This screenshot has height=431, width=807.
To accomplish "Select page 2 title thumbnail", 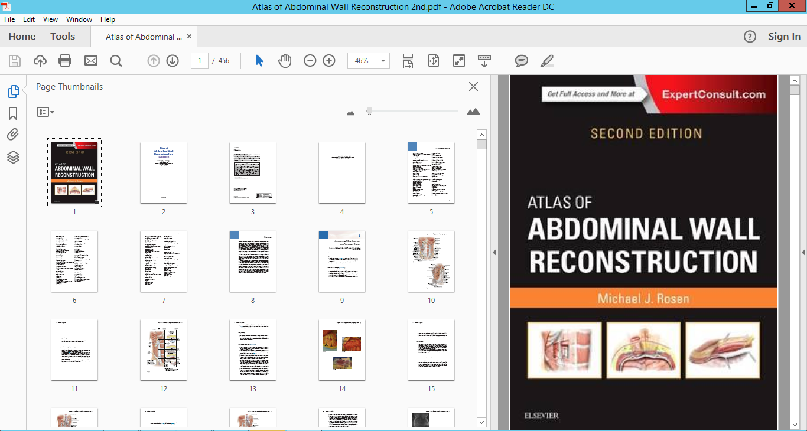I will [164, 172].
